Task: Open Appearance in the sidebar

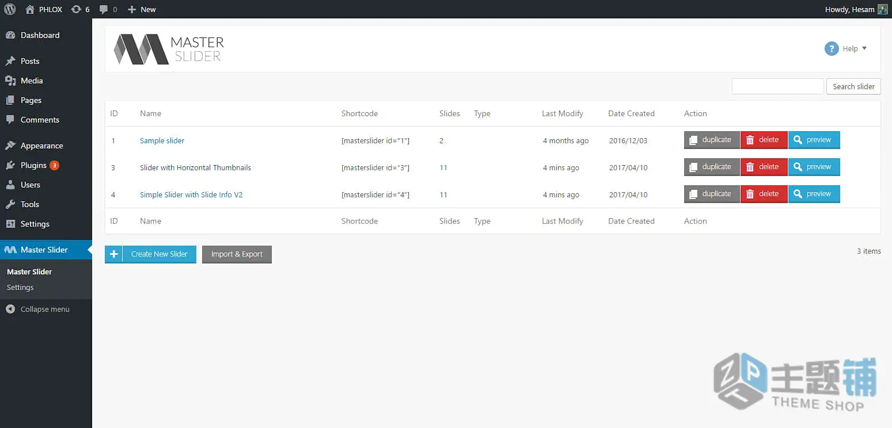Action: tap(46, 146)
